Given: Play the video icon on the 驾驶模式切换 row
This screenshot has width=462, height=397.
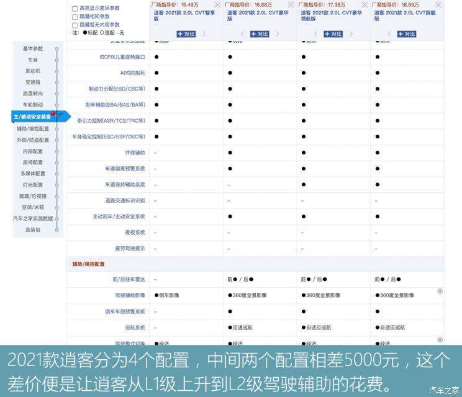Looking at the screenshot, I should click(440, 339).
